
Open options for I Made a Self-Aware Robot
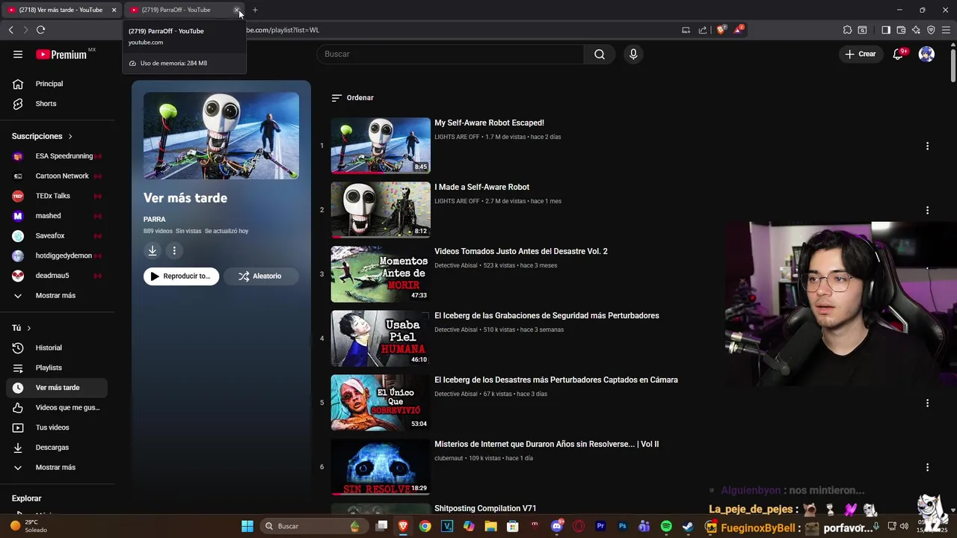927,210
